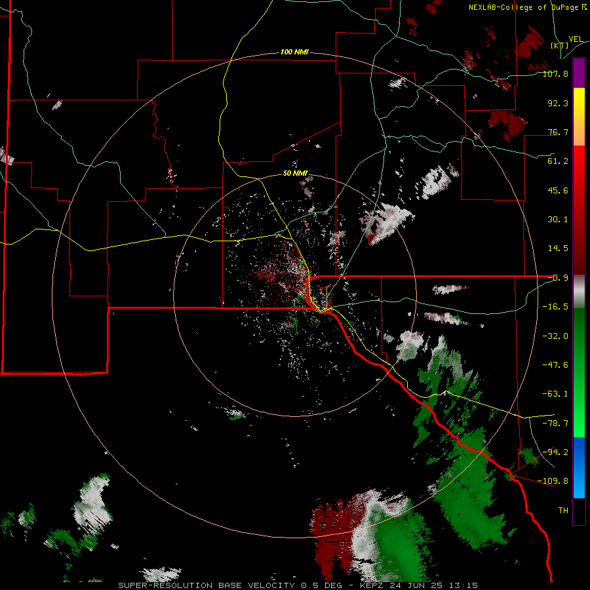Click the 76.7 legend value
Image resolution: width=590 pixels, height=590 pixels.
pos(558,132)
